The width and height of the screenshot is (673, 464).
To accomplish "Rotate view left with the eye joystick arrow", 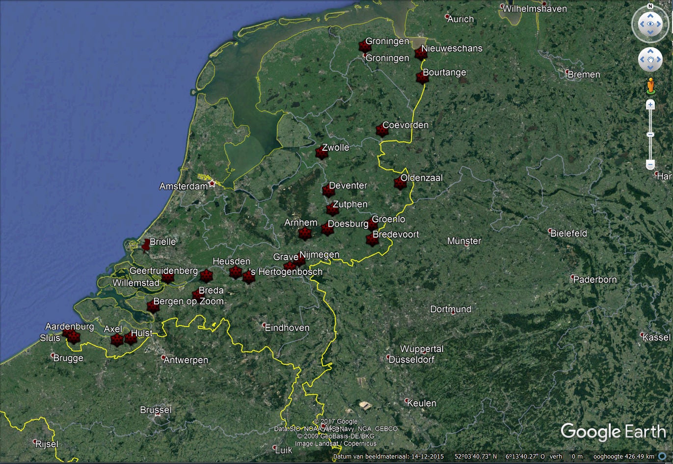I will click(x=642, y=24).
